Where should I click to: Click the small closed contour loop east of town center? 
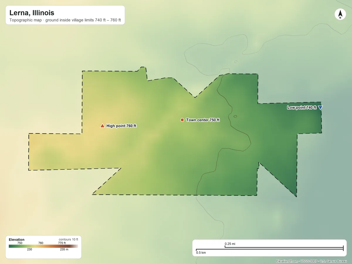[x=235, y=116]
